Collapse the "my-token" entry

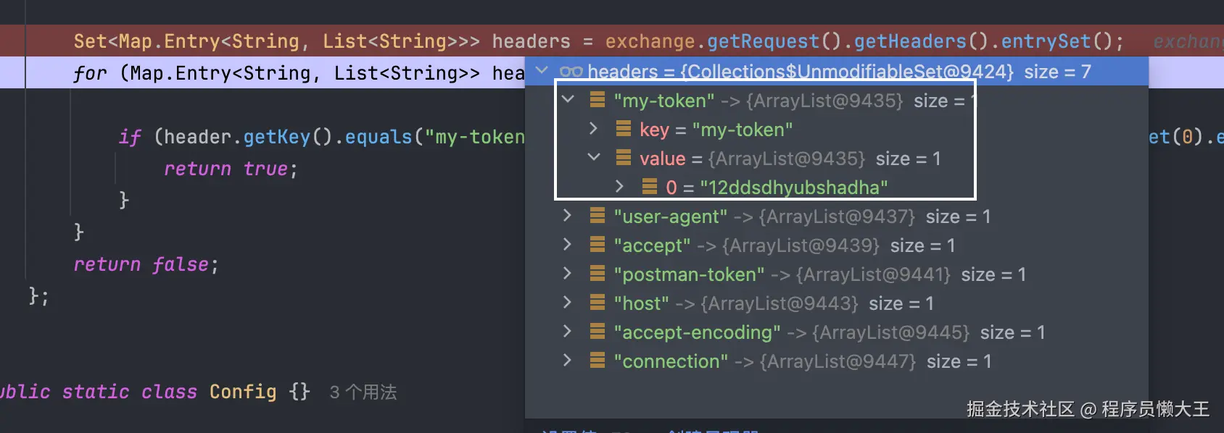coord(568,99)
